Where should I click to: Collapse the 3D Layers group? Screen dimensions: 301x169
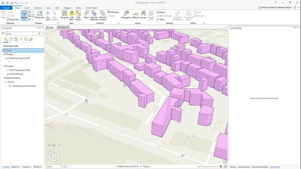pyautogui.click(x=4, y=55)
